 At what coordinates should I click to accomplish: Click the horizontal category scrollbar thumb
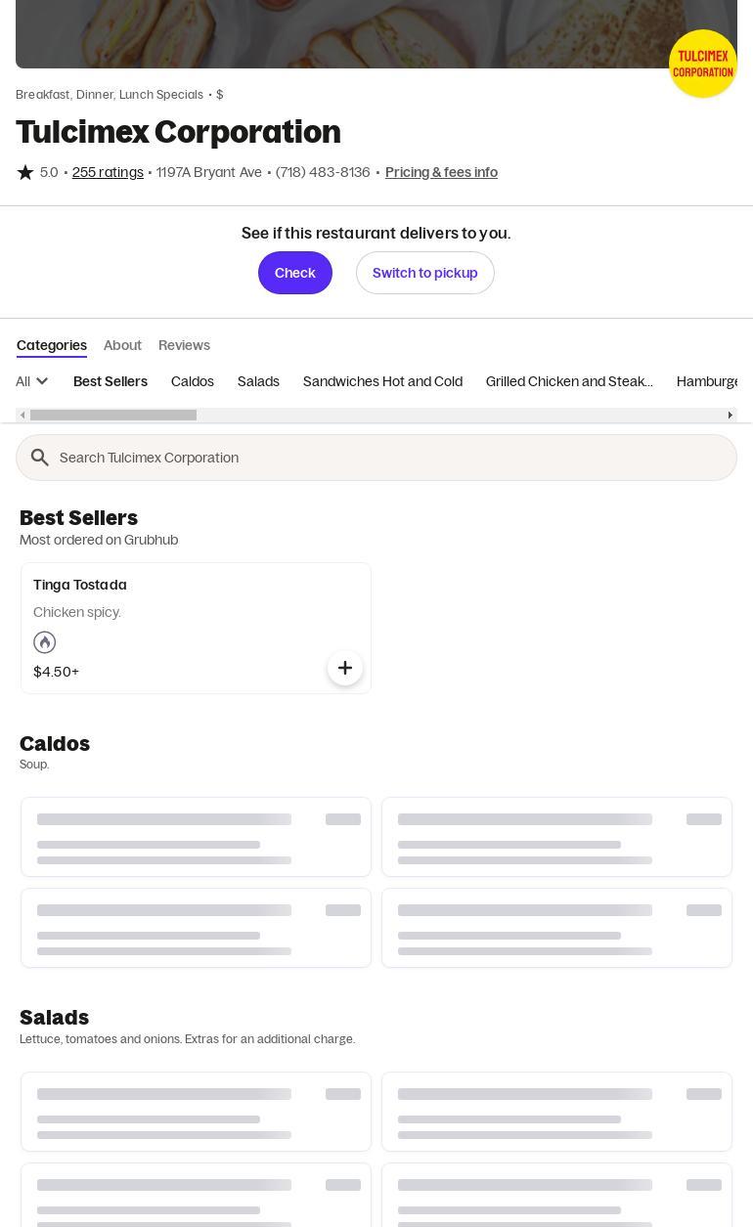coord(112,416)
